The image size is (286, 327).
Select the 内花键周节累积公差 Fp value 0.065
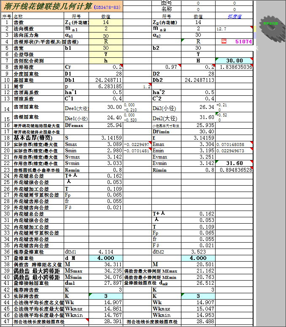198,233
